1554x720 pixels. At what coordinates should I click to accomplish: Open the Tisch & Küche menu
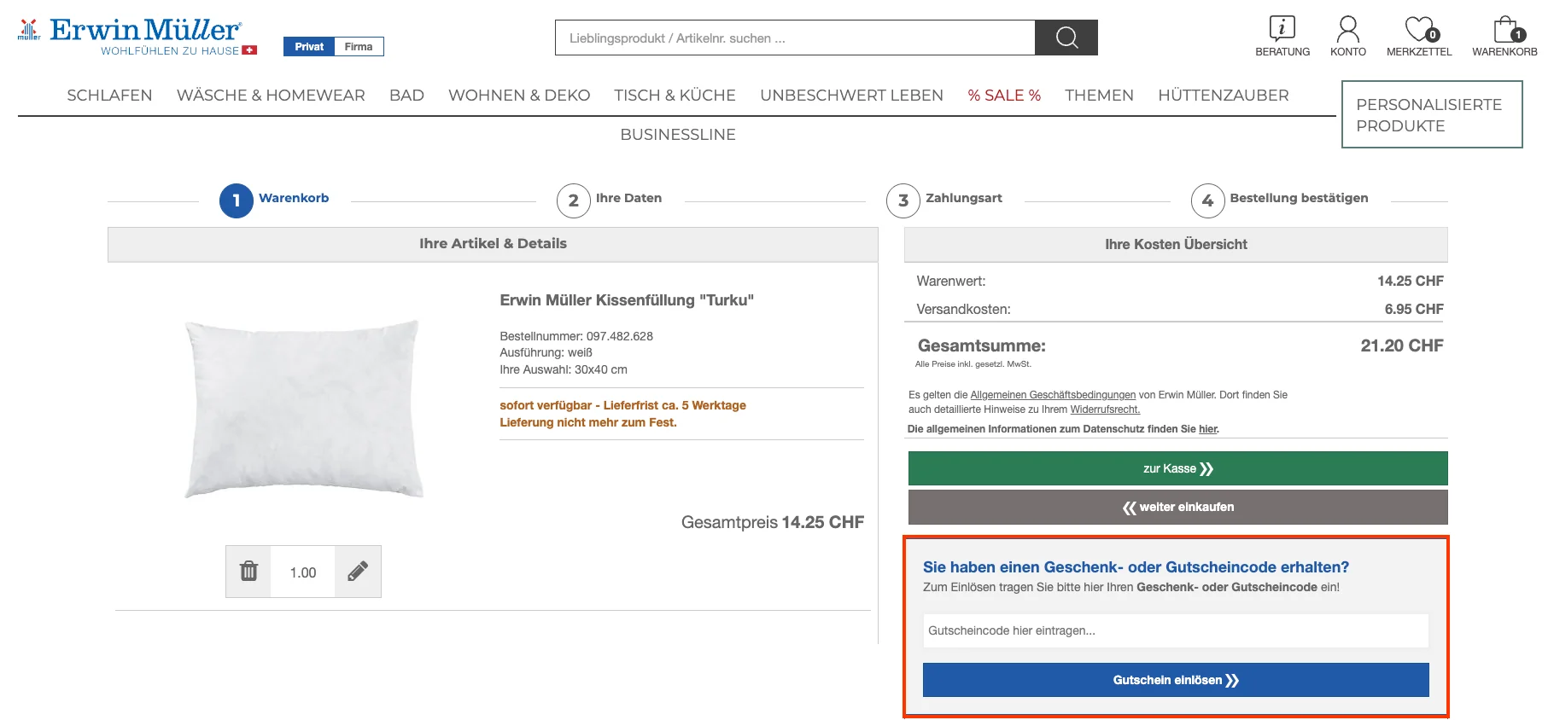click(675, 96)
